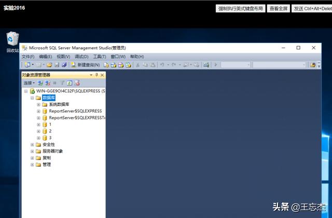Viewport: 332px width, 218px height.
Task: Expand database 2 node
Action: 38,131
